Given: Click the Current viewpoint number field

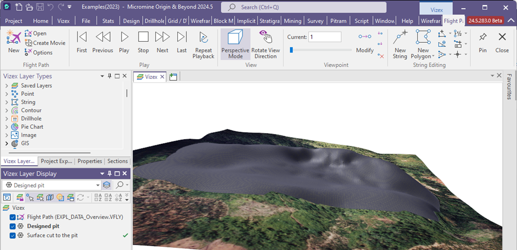Looking at the screenshot, I should 325,37.
